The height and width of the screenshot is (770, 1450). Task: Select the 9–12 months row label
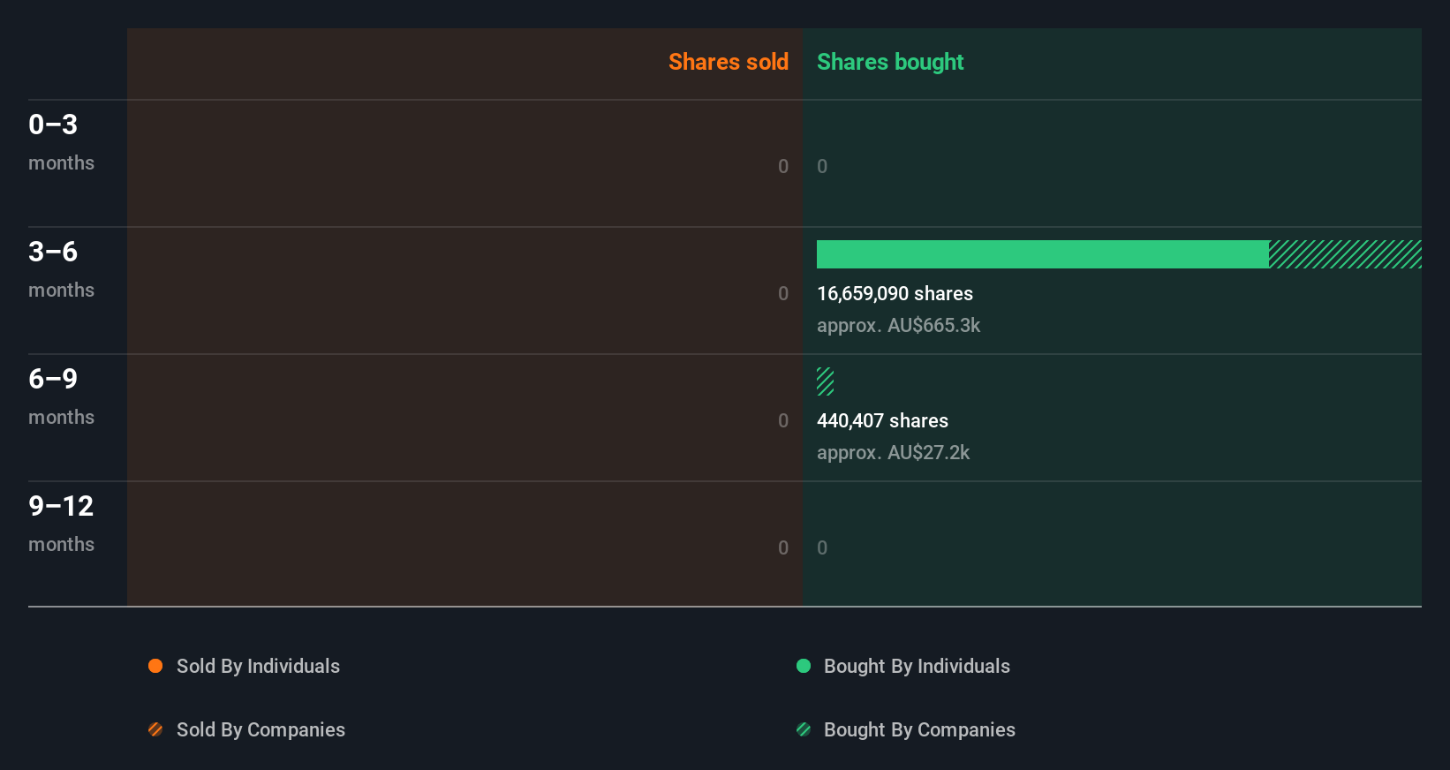[x=61, y=523]
